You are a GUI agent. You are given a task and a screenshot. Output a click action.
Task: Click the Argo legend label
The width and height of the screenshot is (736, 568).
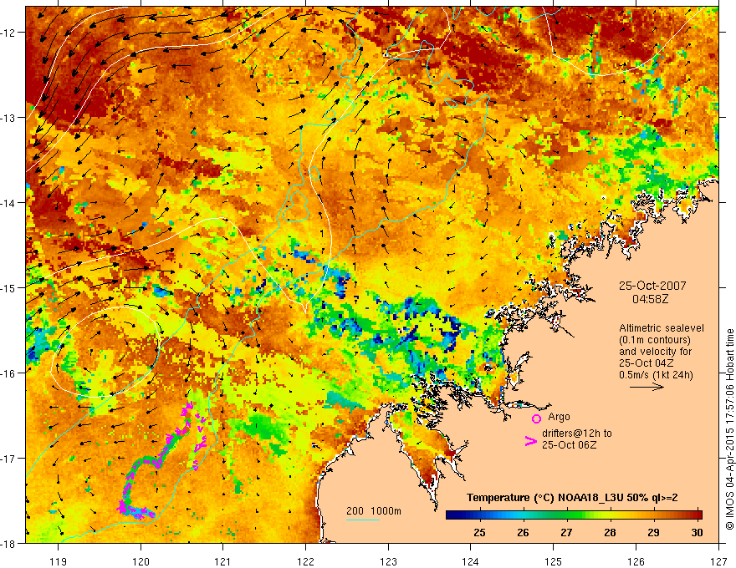pyautogui.click(x=559, y=417)
